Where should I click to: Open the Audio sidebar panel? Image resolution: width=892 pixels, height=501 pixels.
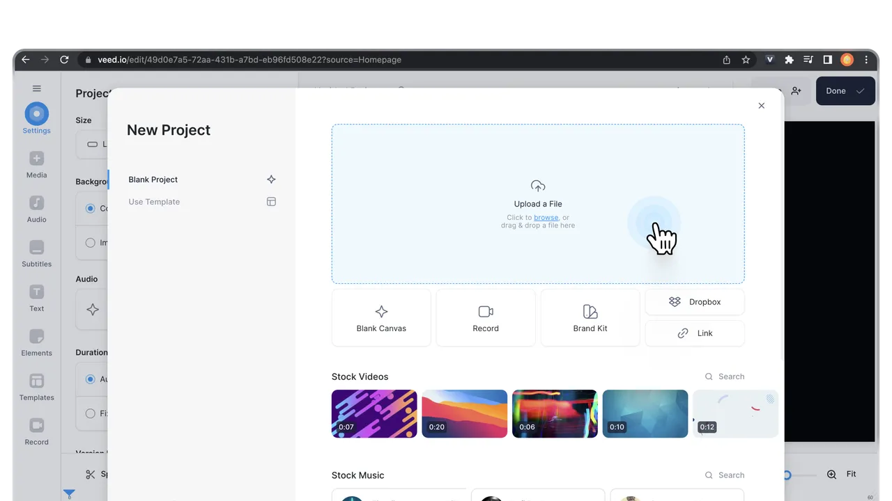36,209
